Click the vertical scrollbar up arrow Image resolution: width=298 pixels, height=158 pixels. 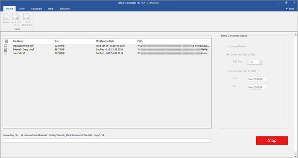click(x=296, y=34)
